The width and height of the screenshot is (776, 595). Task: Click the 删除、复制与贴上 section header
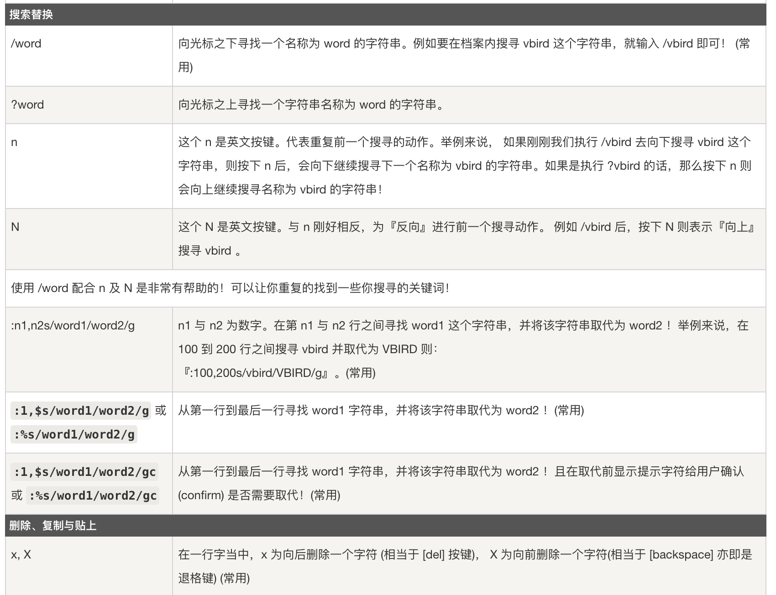coord(386,526)
